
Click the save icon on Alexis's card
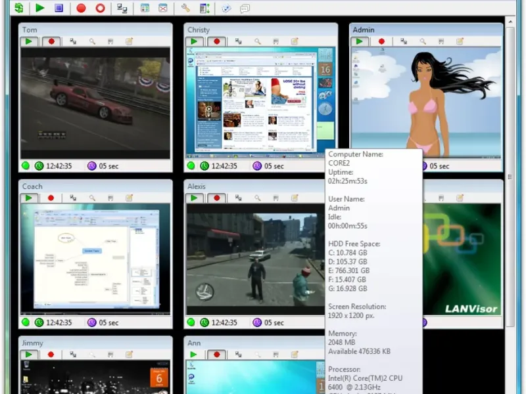pyautogui.click(x=275, y=198)
